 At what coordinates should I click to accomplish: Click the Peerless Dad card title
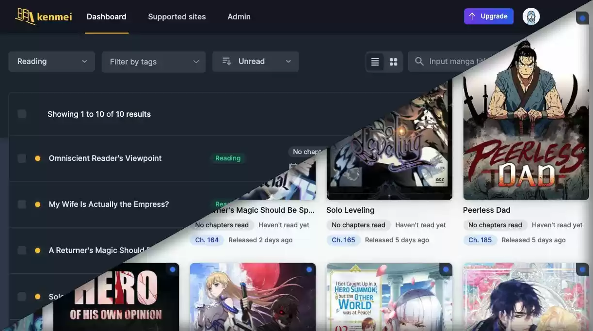[486, 210]
